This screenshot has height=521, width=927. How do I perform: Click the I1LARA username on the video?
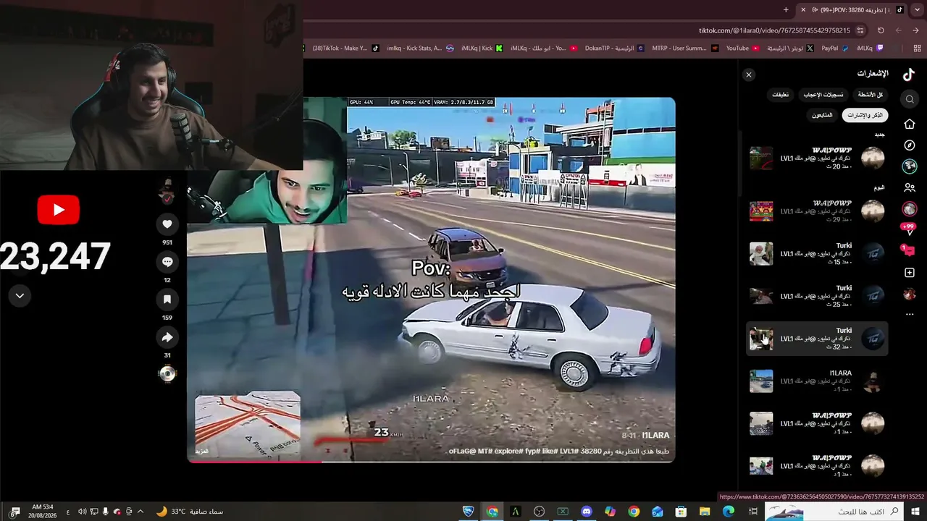point(655,435)
